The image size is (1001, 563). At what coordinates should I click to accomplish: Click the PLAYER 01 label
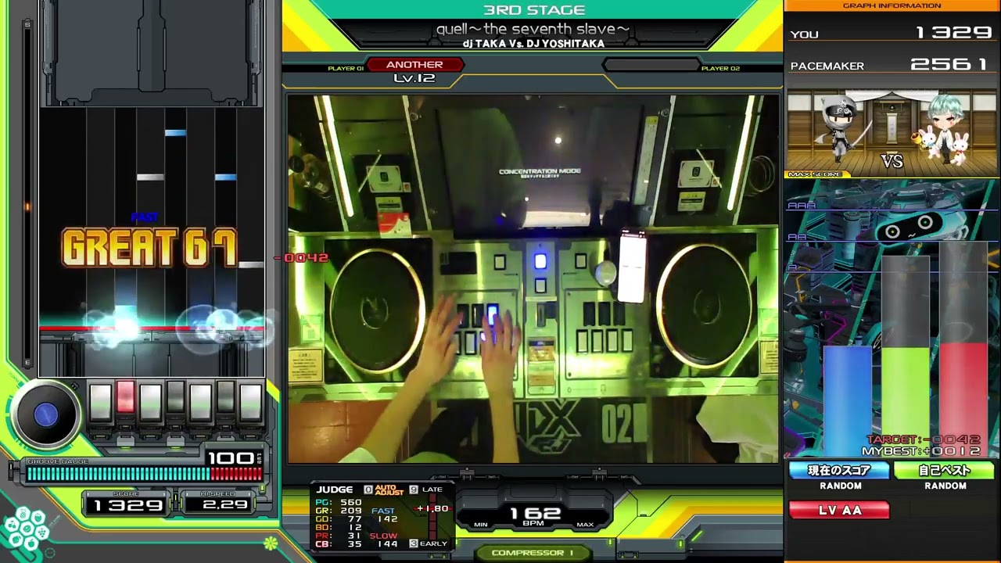point(346,69)
